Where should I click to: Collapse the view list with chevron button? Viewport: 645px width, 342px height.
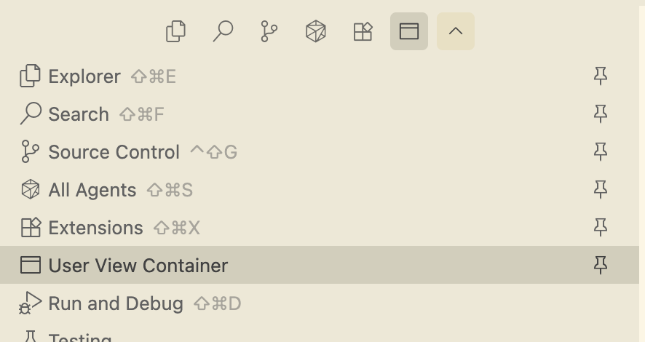click(456, 31)
